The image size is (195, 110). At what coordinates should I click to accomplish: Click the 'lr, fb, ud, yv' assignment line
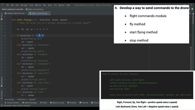pyautogui.click(x=32, y=29)
